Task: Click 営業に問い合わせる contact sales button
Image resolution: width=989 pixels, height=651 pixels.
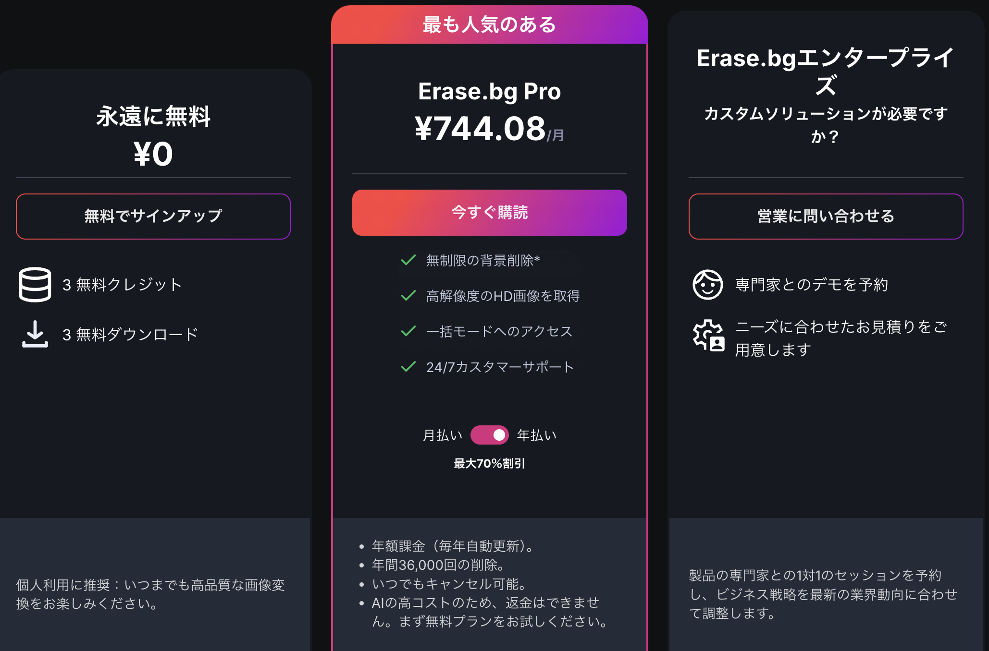Action: pos(826,217)
